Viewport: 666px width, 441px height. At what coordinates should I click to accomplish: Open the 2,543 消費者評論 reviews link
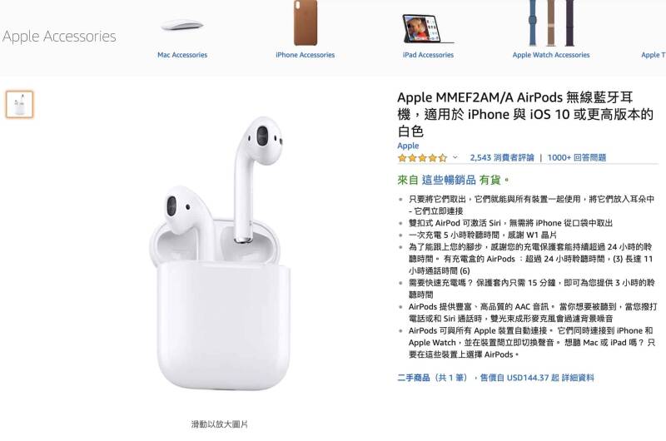tap(502, 157)
